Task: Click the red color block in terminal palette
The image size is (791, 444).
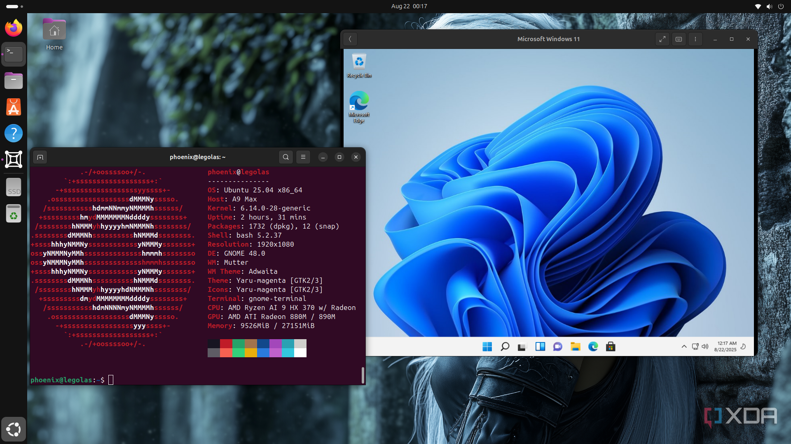Action: pos(226,344)
